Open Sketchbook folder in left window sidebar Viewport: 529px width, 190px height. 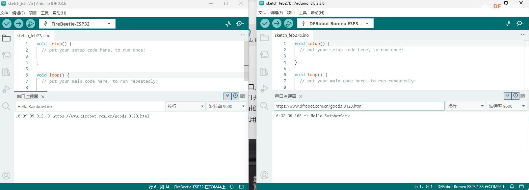(6, 38)
